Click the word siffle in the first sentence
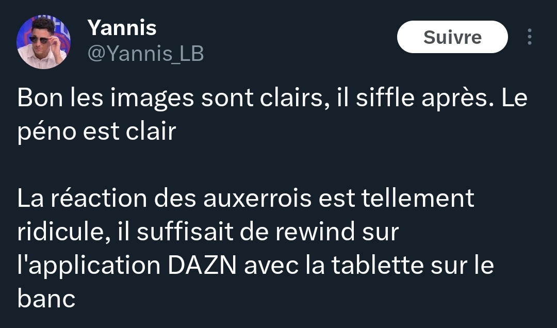 tap(385, 97)
